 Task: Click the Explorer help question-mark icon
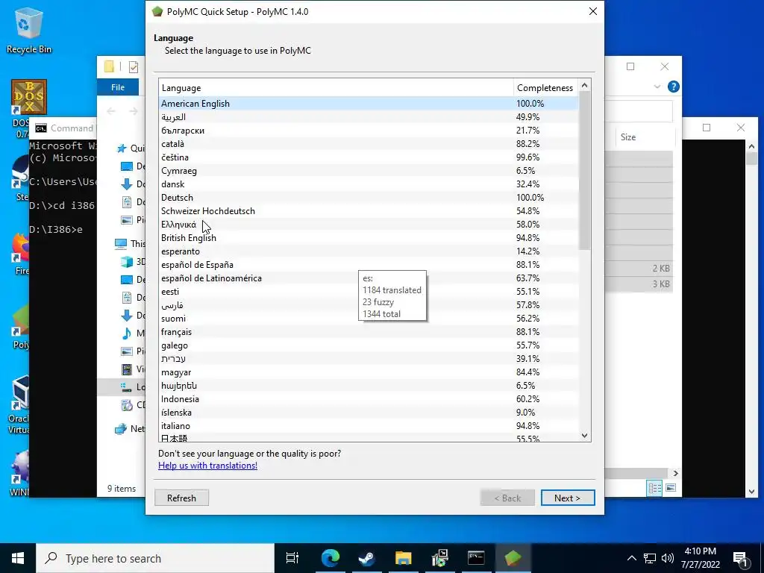(674, 87)
